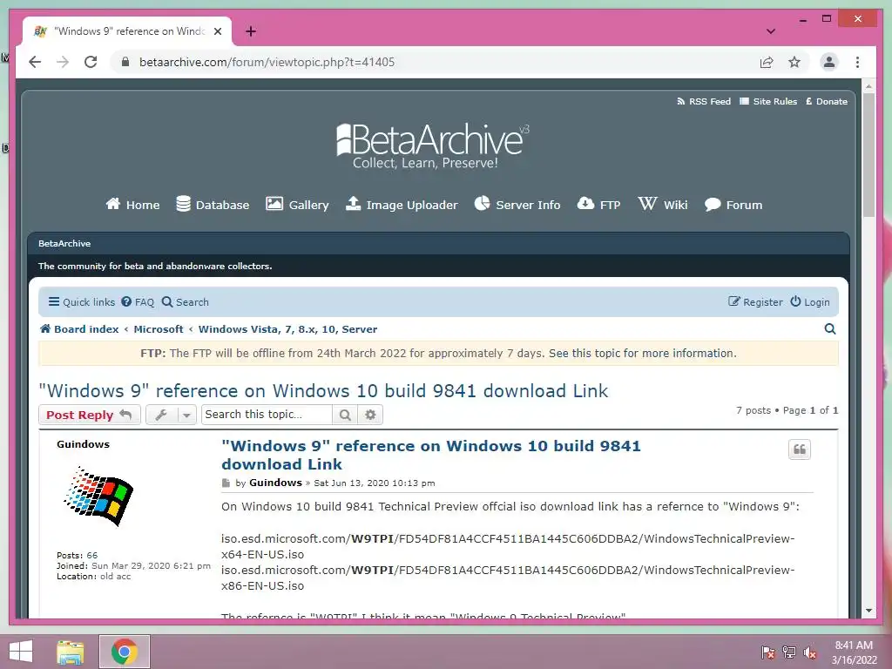Open the Site Rules link

[x=768, y=101]
